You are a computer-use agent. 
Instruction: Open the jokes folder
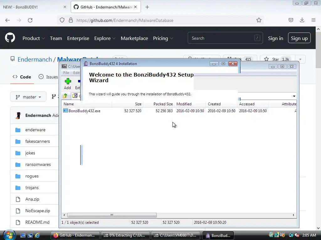point(30,153)
